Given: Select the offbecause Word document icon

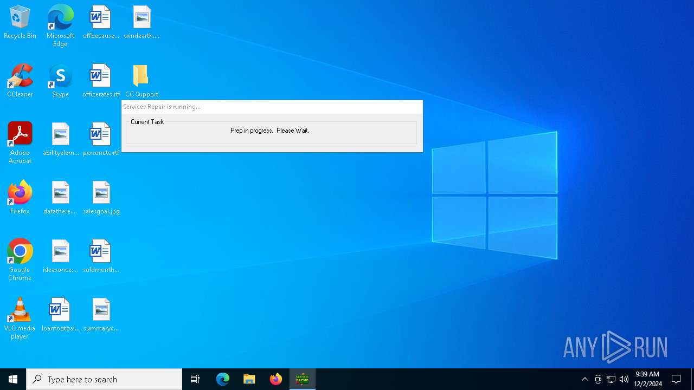Looking at the screenshot, I should click(101, 22).
